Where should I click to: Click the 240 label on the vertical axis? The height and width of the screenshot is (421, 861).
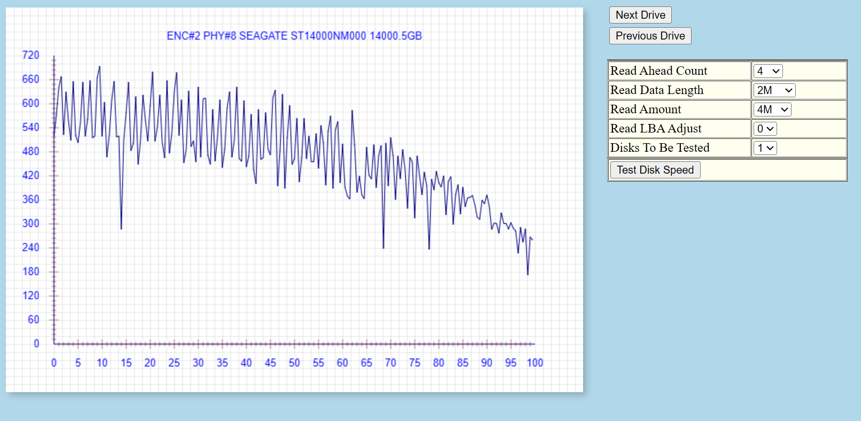[30, 247]
